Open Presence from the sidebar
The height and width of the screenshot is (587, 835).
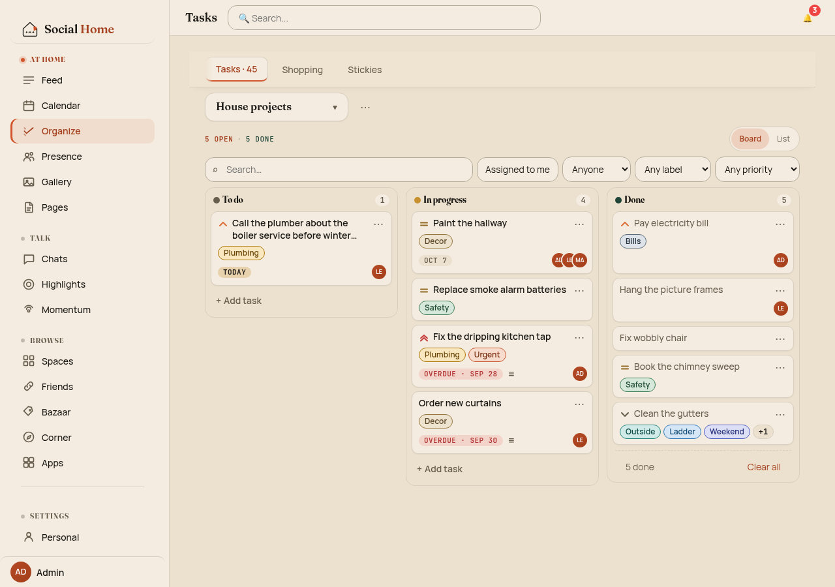82,157
